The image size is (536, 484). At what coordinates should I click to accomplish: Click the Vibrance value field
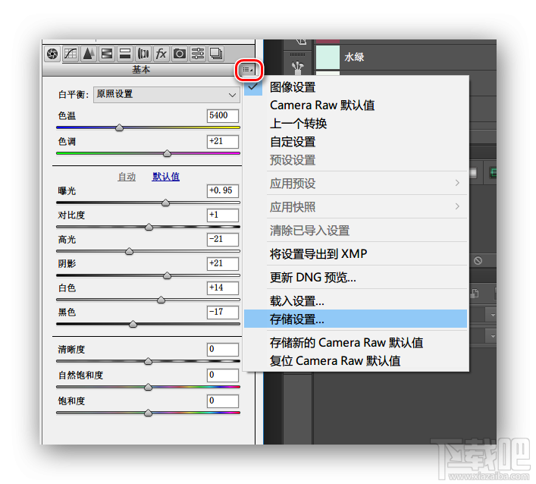point(223,376)
